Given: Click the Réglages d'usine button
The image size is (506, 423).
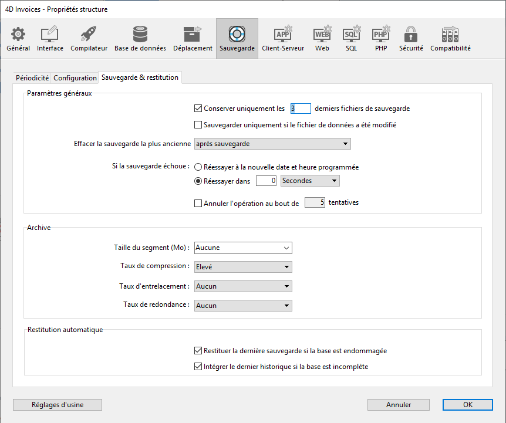Looking at the screenshot, I should click(x=58, y=405).
